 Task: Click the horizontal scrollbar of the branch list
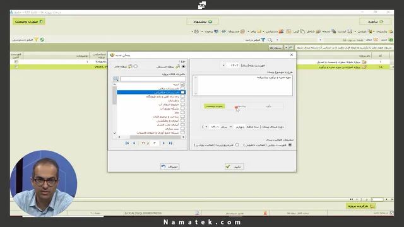pyautogui.click(x=151, y=137)
